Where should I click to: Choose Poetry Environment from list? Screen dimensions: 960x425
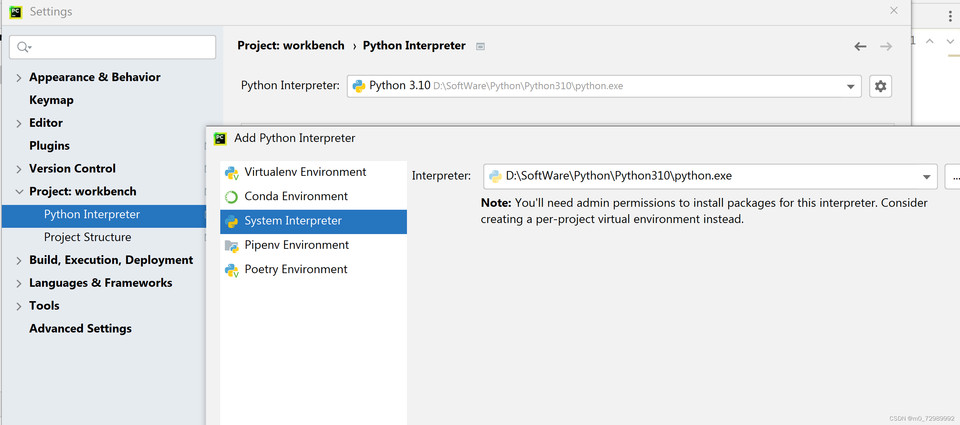pos(296,269)
